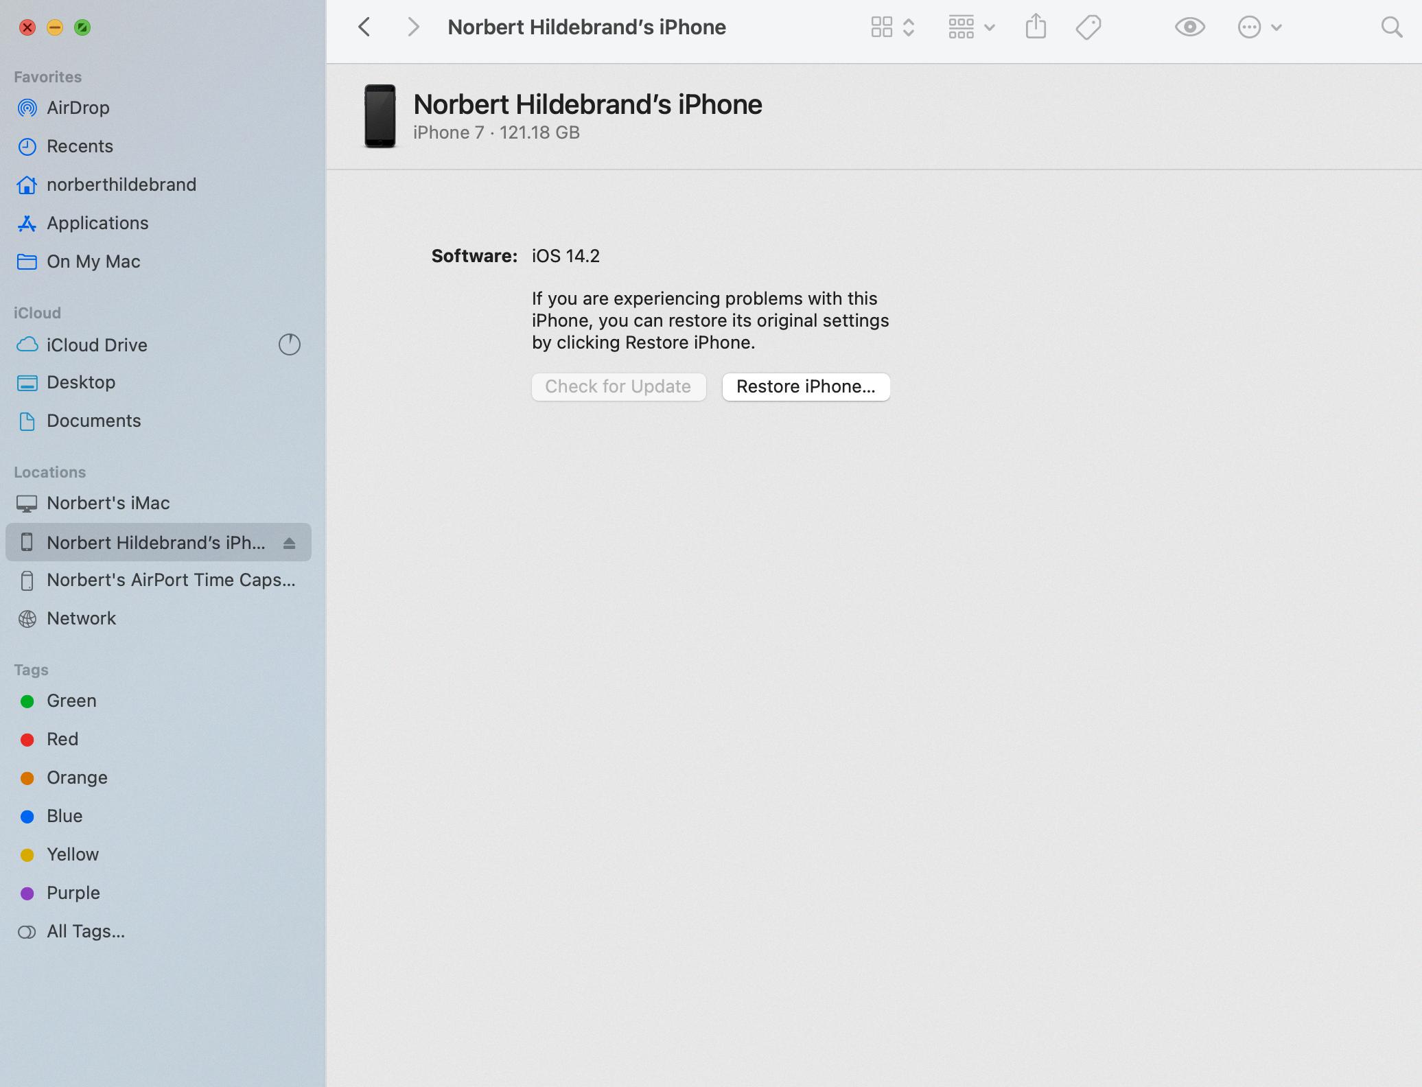This screenshot has height=1087, width=1422.
Task: Select the Blue tag label
Action: coord(65,816)
